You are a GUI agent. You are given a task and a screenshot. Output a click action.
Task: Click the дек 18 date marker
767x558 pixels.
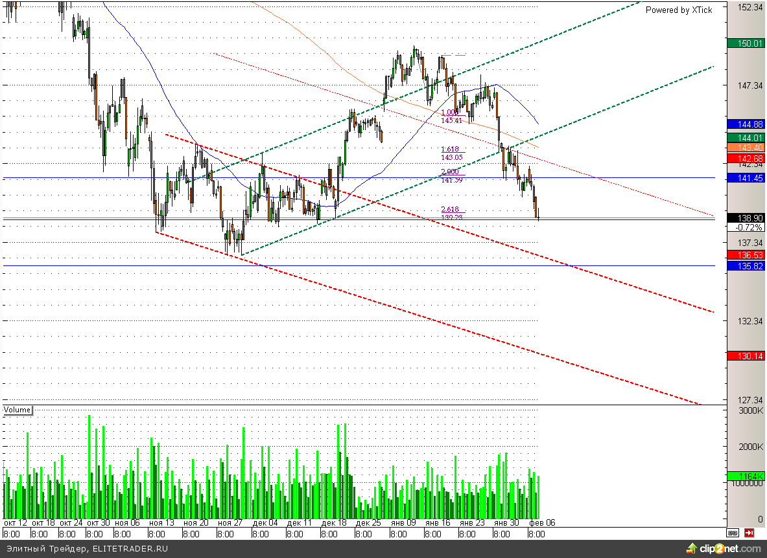point(334,522)
